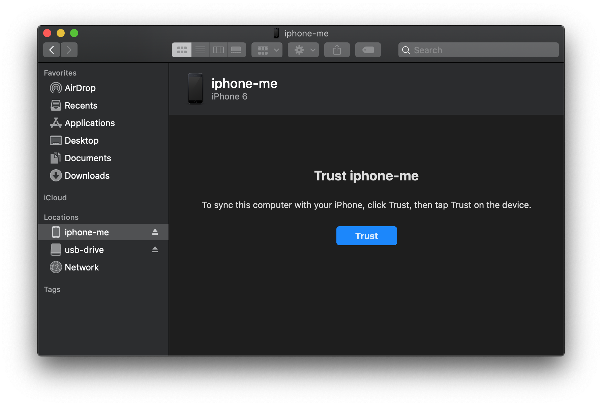Switch to list view
602x406 pixels.
pyautogui.click(x=200, y=50)
